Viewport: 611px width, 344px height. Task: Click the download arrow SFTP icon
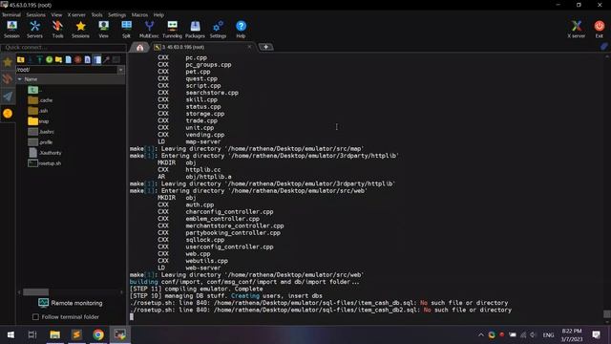(31, 59)
